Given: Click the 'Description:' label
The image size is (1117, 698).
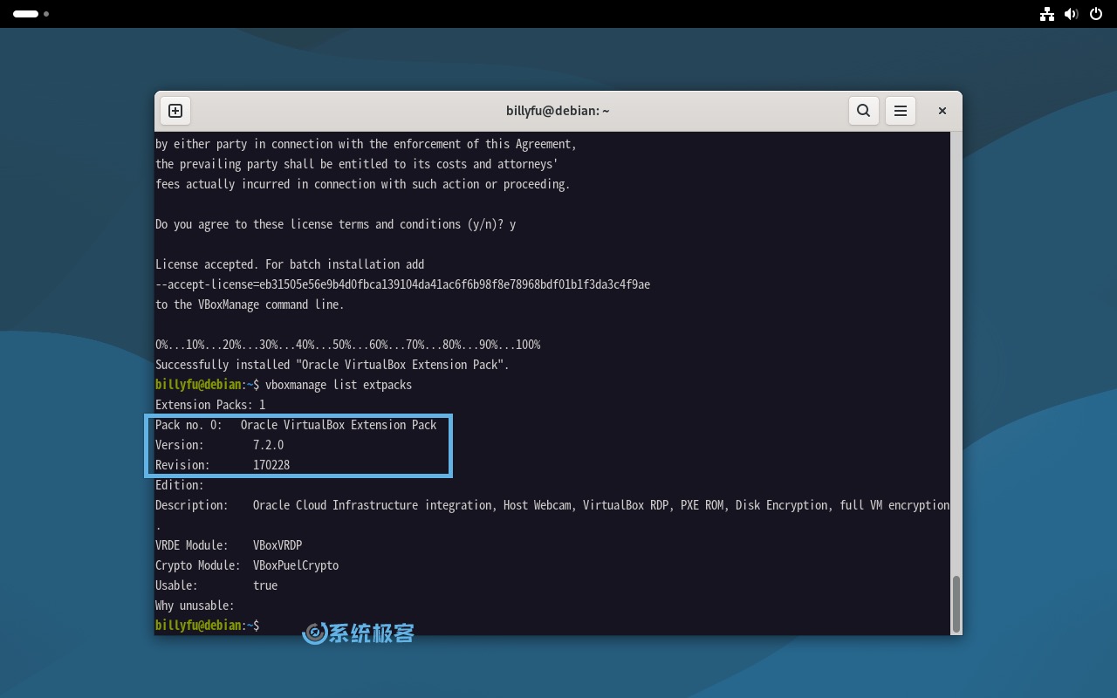Looking at the screenshot, I should (x=192, y=505).
